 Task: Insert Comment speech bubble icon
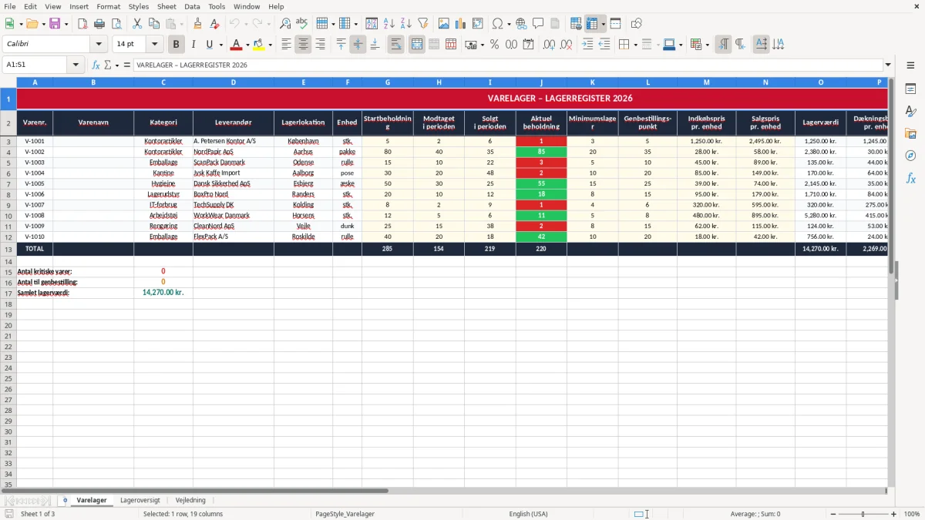(x=538, y=24)
